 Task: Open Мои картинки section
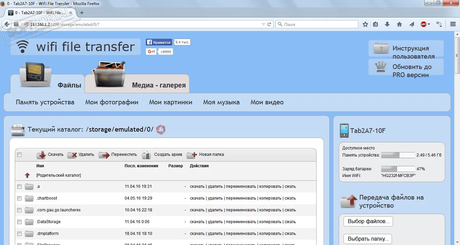(x=171, y=102)
